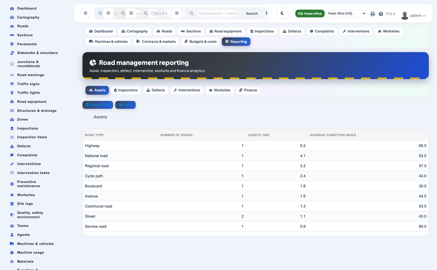Click the NUMBER OF ROADS column header

176,135
